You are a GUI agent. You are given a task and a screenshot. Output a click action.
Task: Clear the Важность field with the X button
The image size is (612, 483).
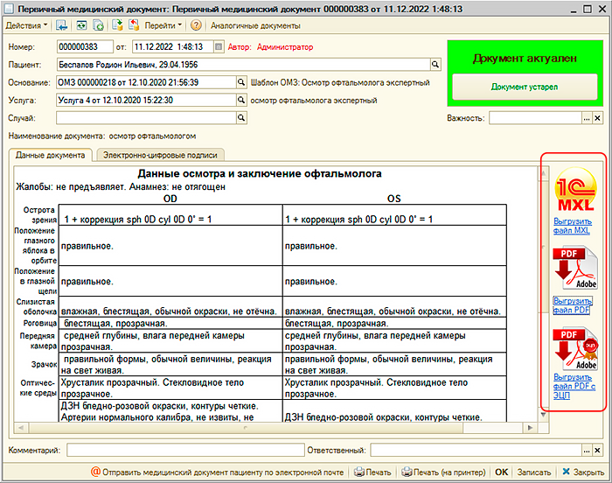(598, 117)
